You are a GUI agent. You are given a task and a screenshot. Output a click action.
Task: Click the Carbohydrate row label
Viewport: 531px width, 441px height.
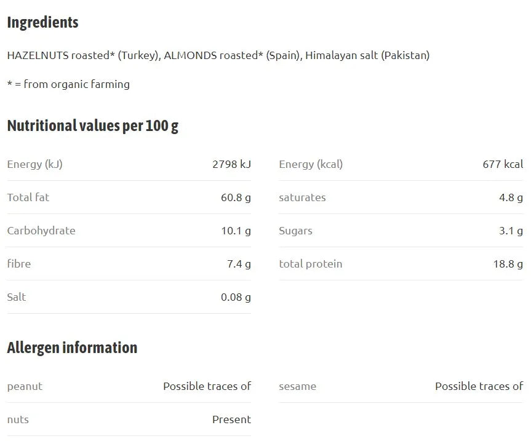click(x=41, y=231)
